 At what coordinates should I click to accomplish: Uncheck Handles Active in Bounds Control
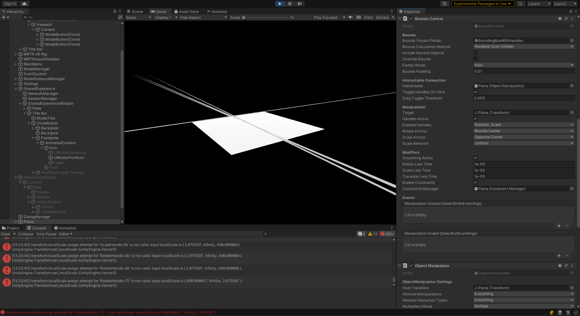(475, 119)
